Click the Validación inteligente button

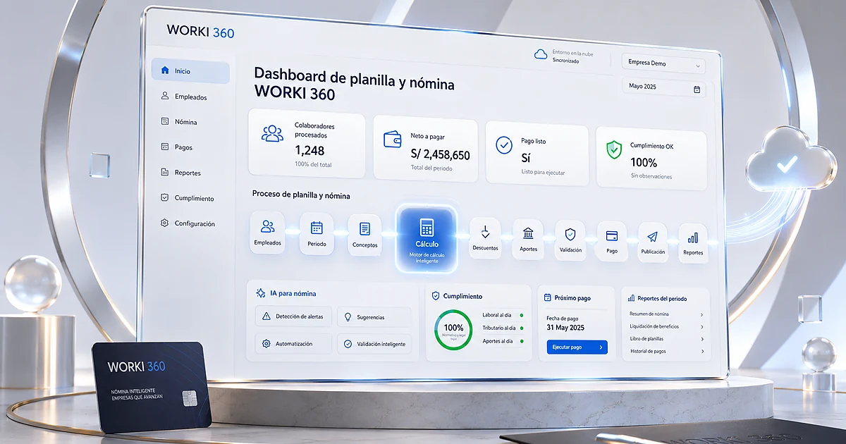click(x=374, y=345)
